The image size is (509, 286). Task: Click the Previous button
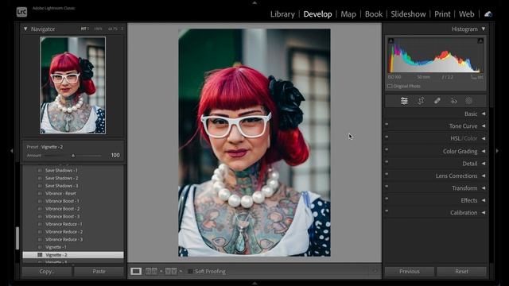[x=410, y=272]
